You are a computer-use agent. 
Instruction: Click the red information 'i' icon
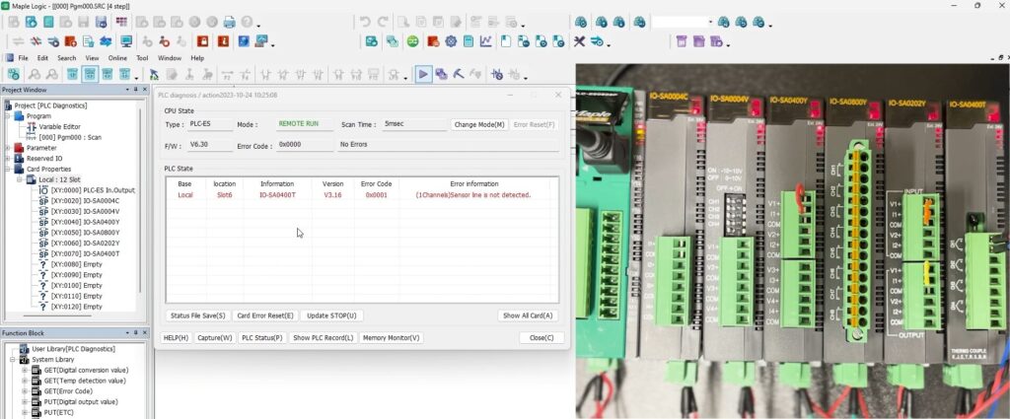click(223, 41)
